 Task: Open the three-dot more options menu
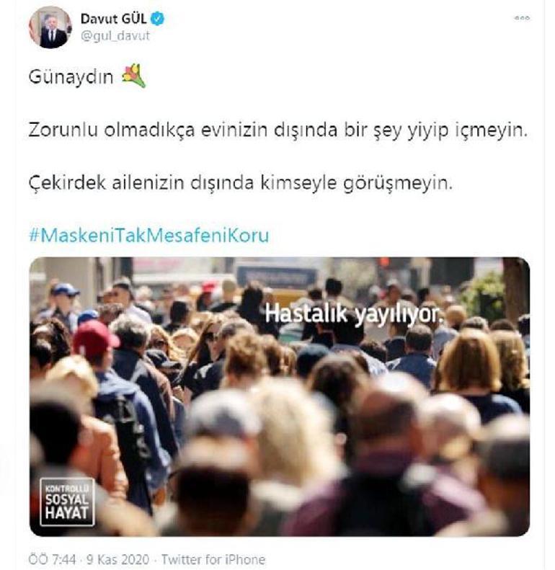(522, 18)
